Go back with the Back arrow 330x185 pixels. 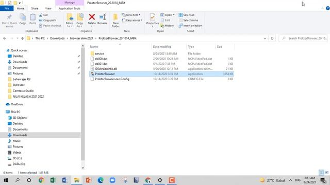[x=5, y=39]
